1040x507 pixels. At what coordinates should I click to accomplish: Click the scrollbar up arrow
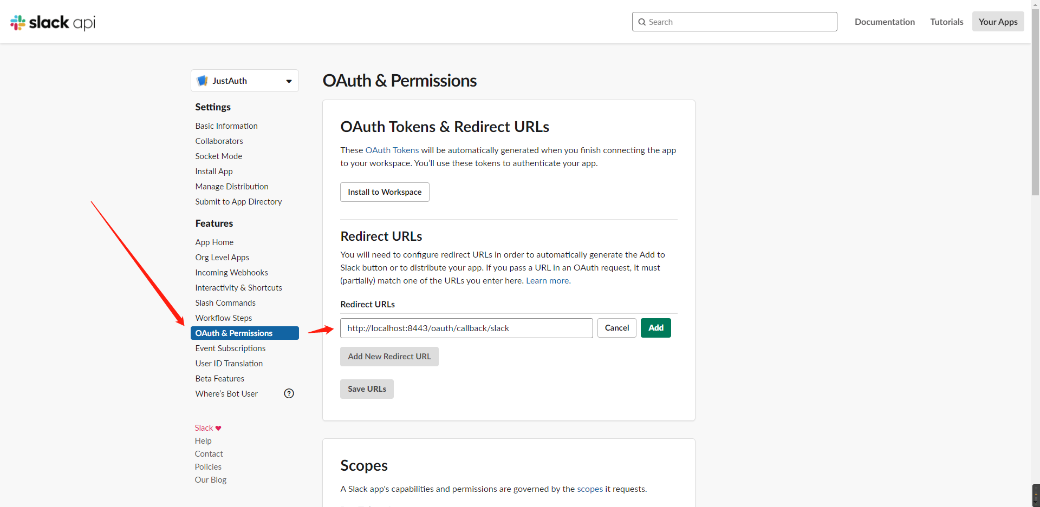(1035, 4)
